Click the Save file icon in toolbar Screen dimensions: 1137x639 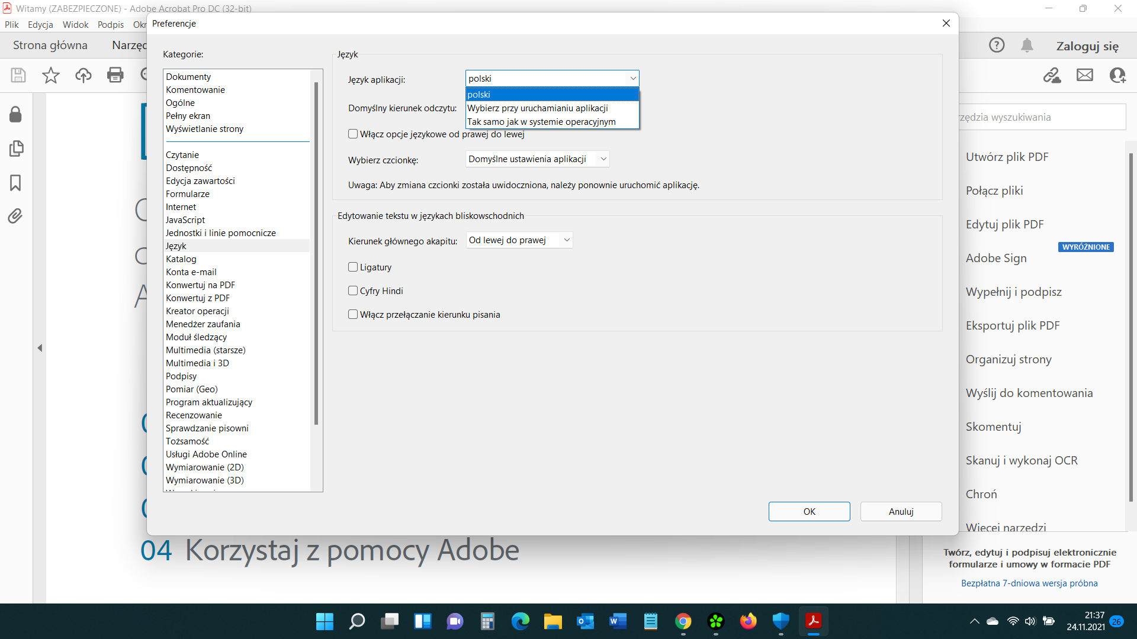tap(18, 75)
